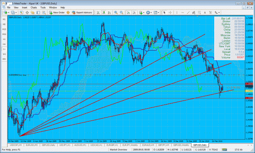Viewport: 255px width, 153px height.
Task: Open the Window menu
Action: pos(53,7)
